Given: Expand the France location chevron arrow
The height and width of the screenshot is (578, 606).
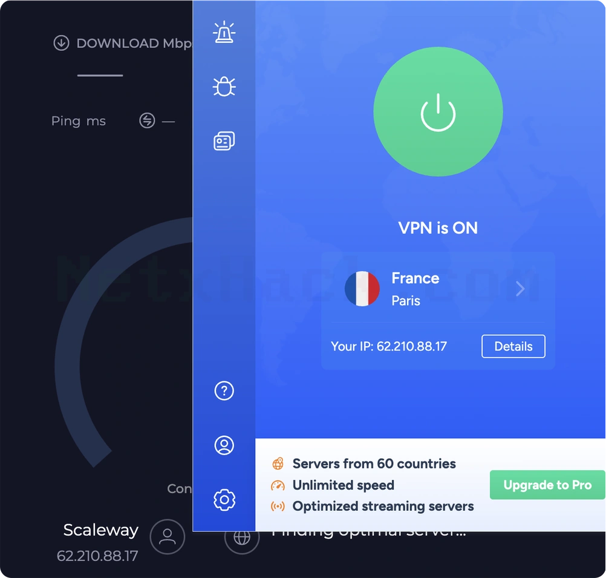Looking at the screenshot, I should pos(521,289).
